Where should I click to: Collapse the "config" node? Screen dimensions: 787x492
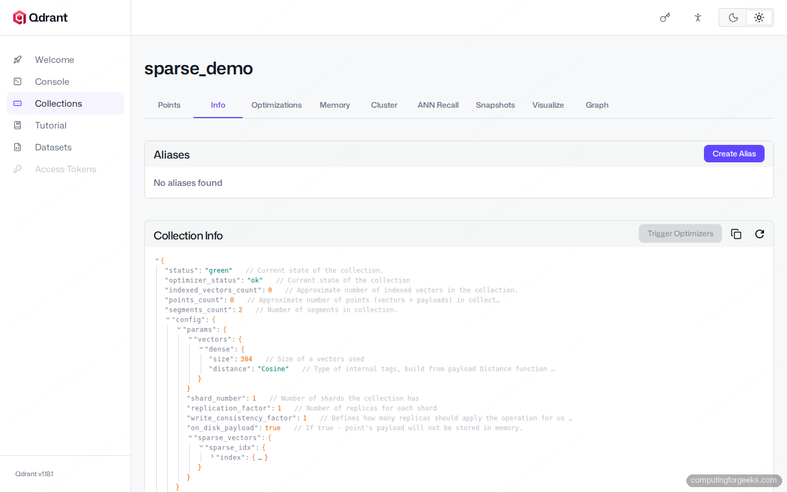pos(168,319)
